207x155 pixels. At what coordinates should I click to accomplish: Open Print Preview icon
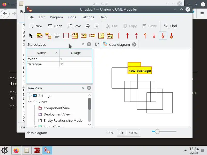tap(97, 26)
